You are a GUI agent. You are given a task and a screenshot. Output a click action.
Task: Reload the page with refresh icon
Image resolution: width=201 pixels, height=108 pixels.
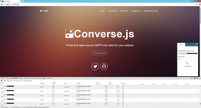[x=8, y=4]
